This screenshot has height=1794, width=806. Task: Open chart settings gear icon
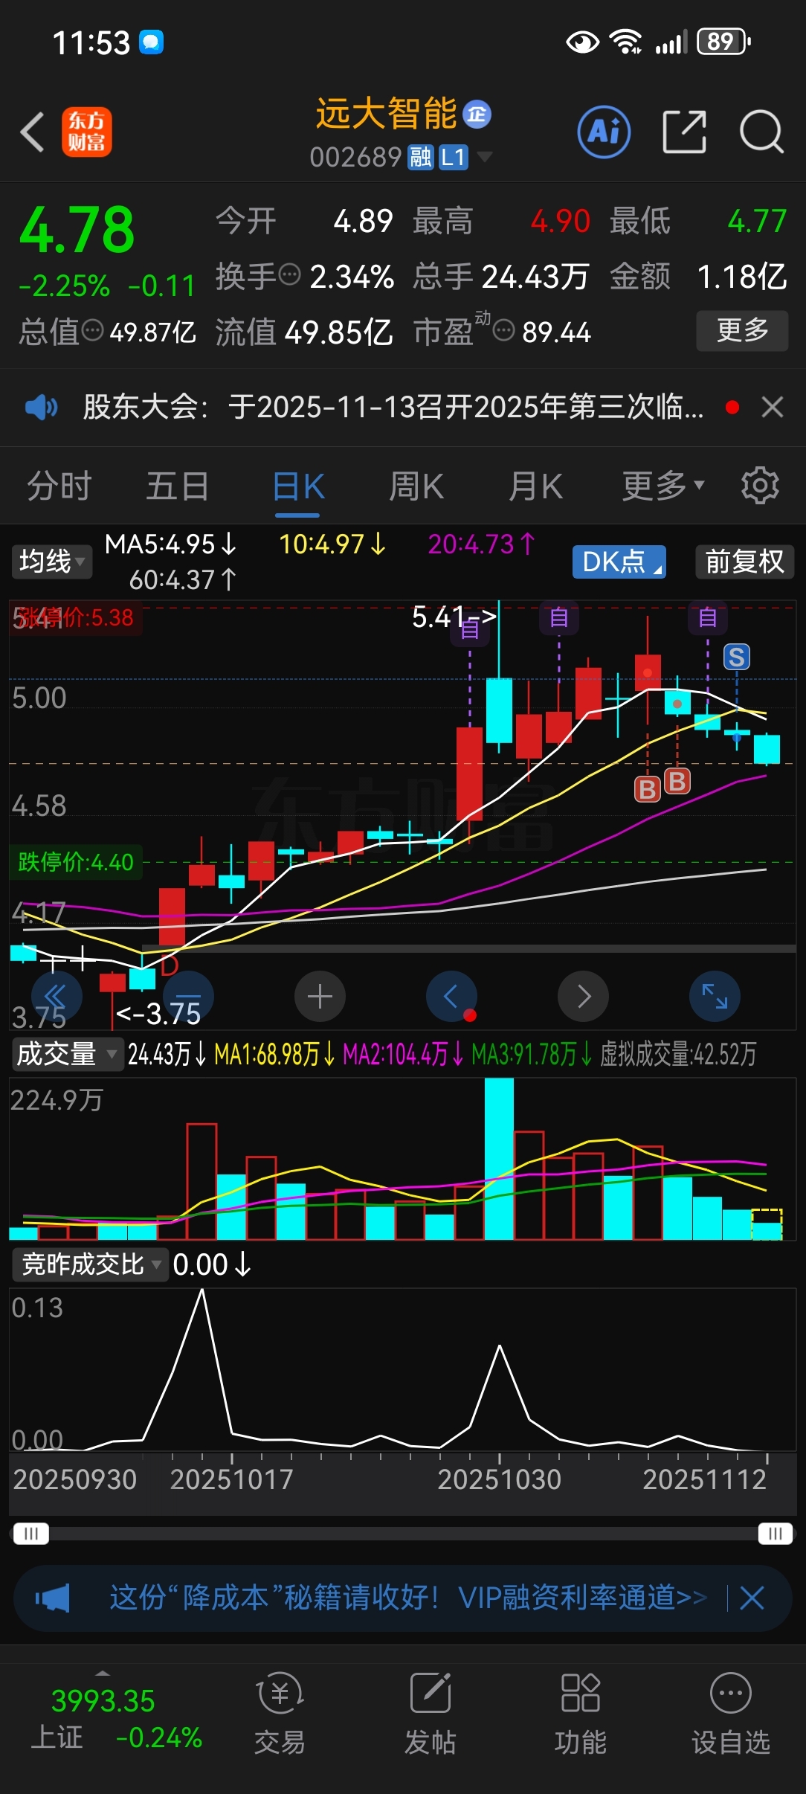[760, 486]
